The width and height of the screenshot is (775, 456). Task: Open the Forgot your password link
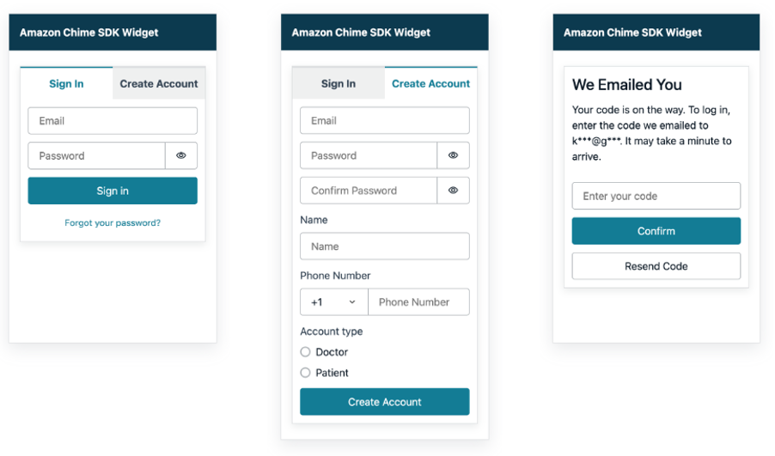tap(113, 222)
